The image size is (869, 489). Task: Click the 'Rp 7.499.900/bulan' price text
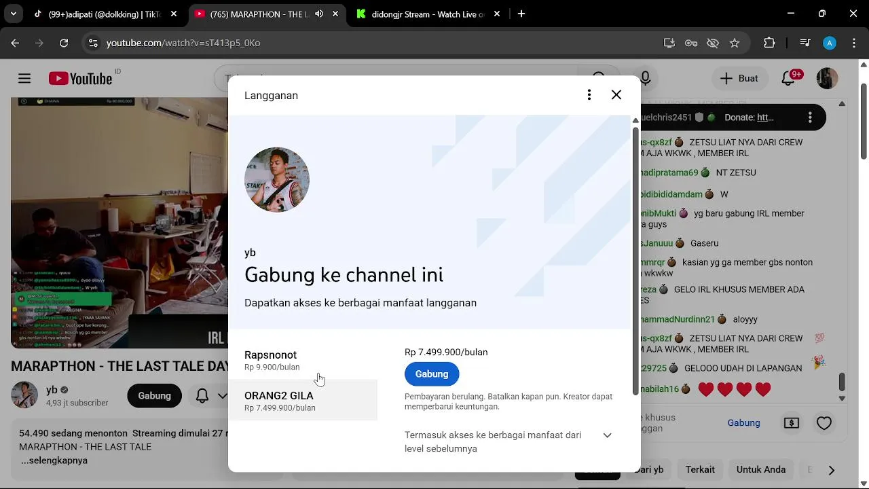pyautogui.click(x=446, y=352)
